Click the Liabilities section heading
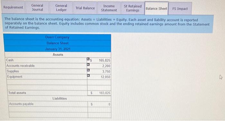 tap(59, 98)
